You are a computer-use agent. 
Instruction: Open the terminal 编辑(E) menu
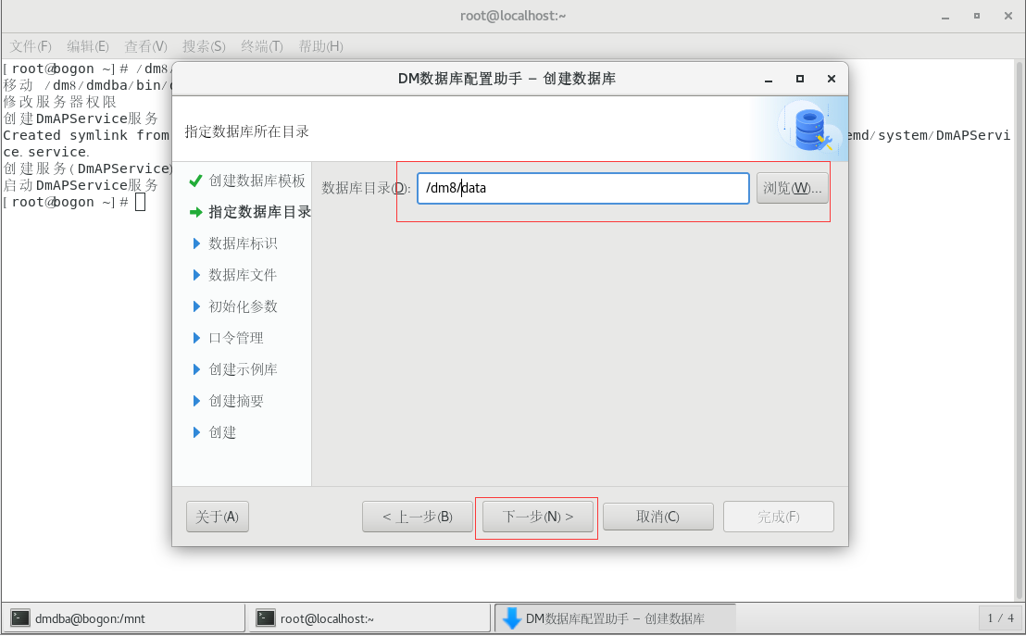click(x=88, y=46)
